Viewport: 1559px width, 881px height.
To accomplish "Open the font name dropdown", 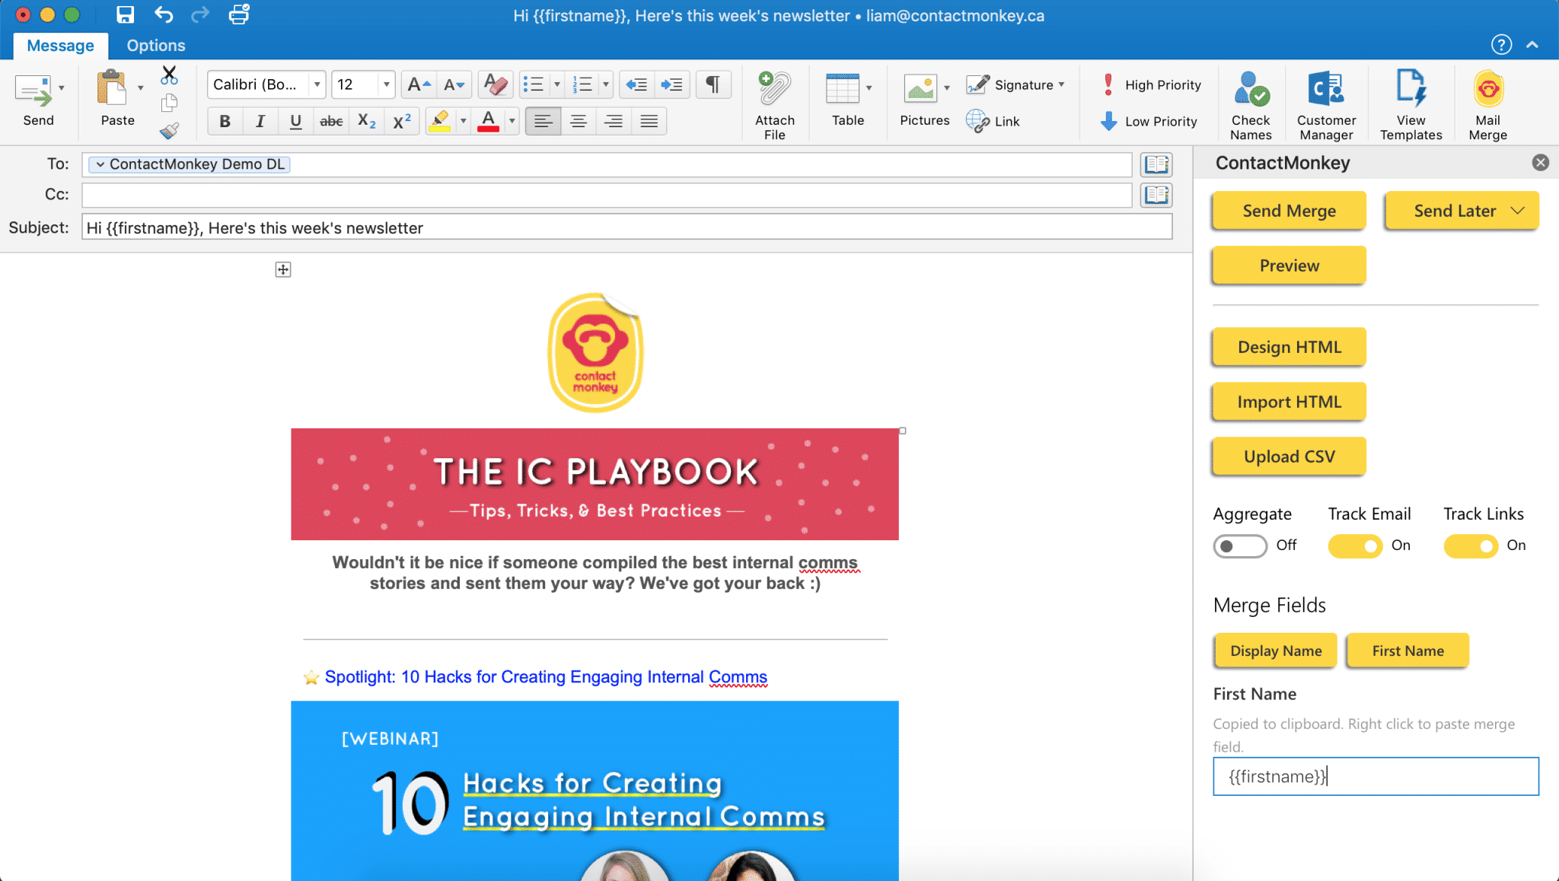I will 317,84.
